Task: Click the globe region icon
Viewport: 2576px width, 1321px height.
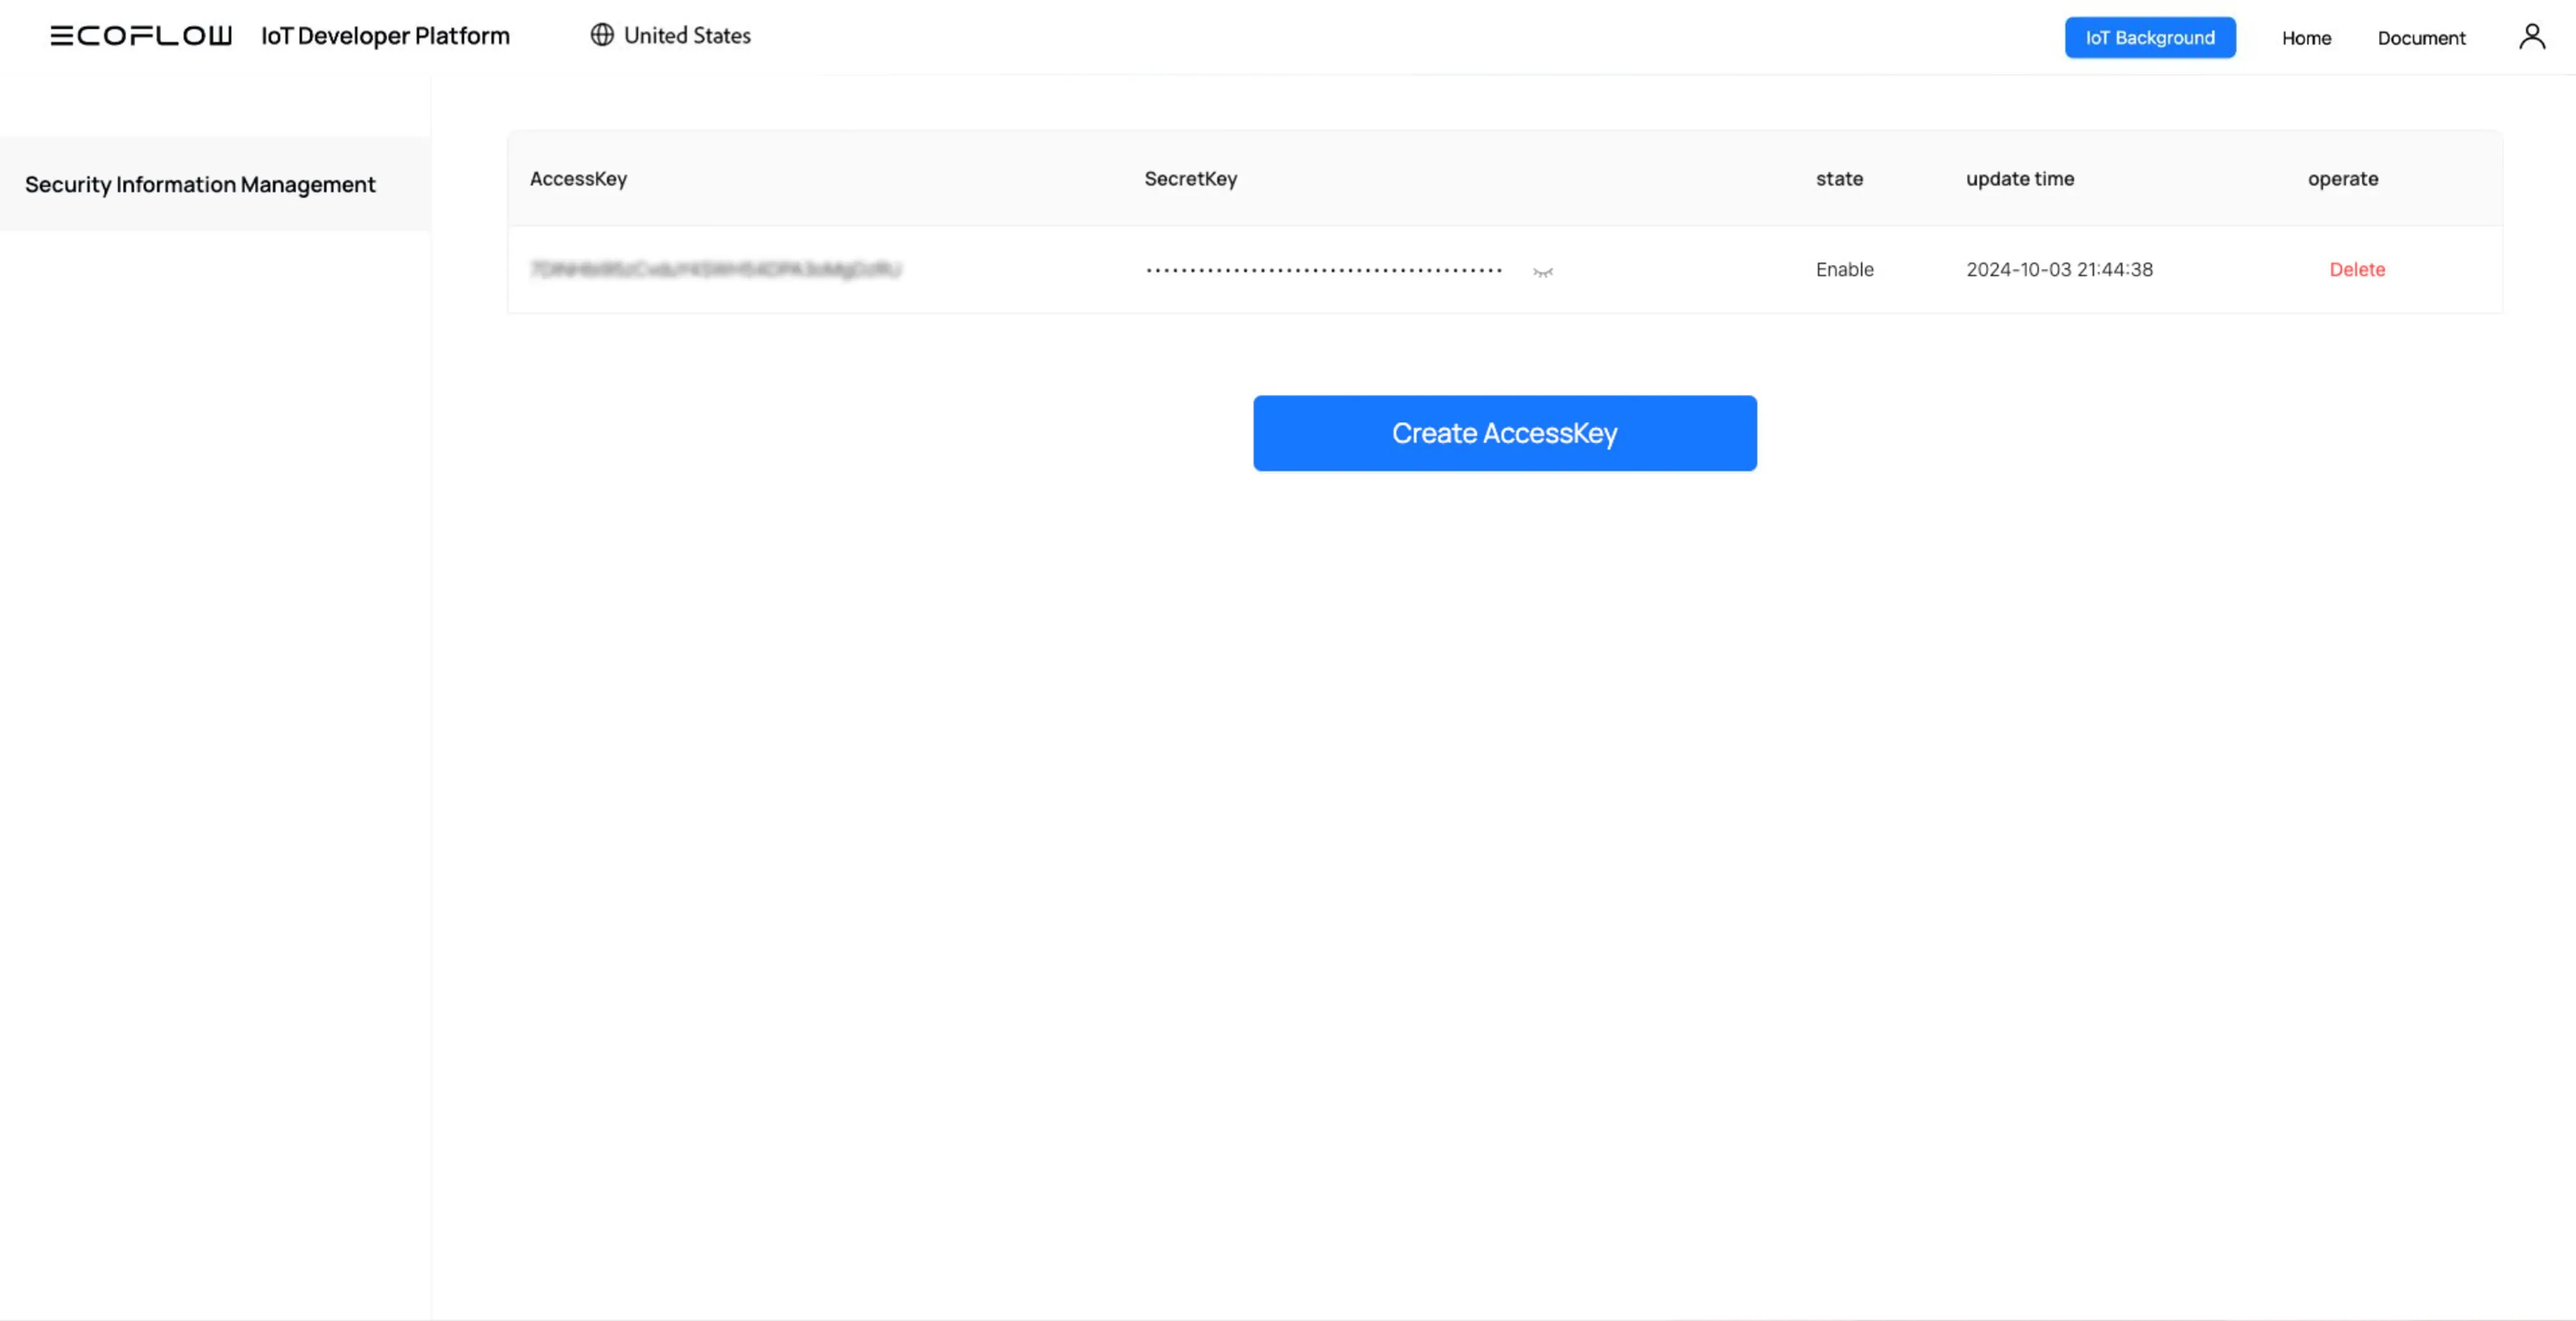Action: pos(602,35)
